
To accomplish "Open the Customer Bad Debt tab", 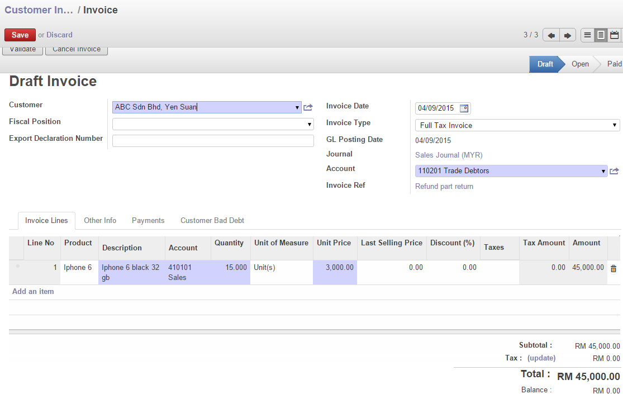I will point(212,220).
